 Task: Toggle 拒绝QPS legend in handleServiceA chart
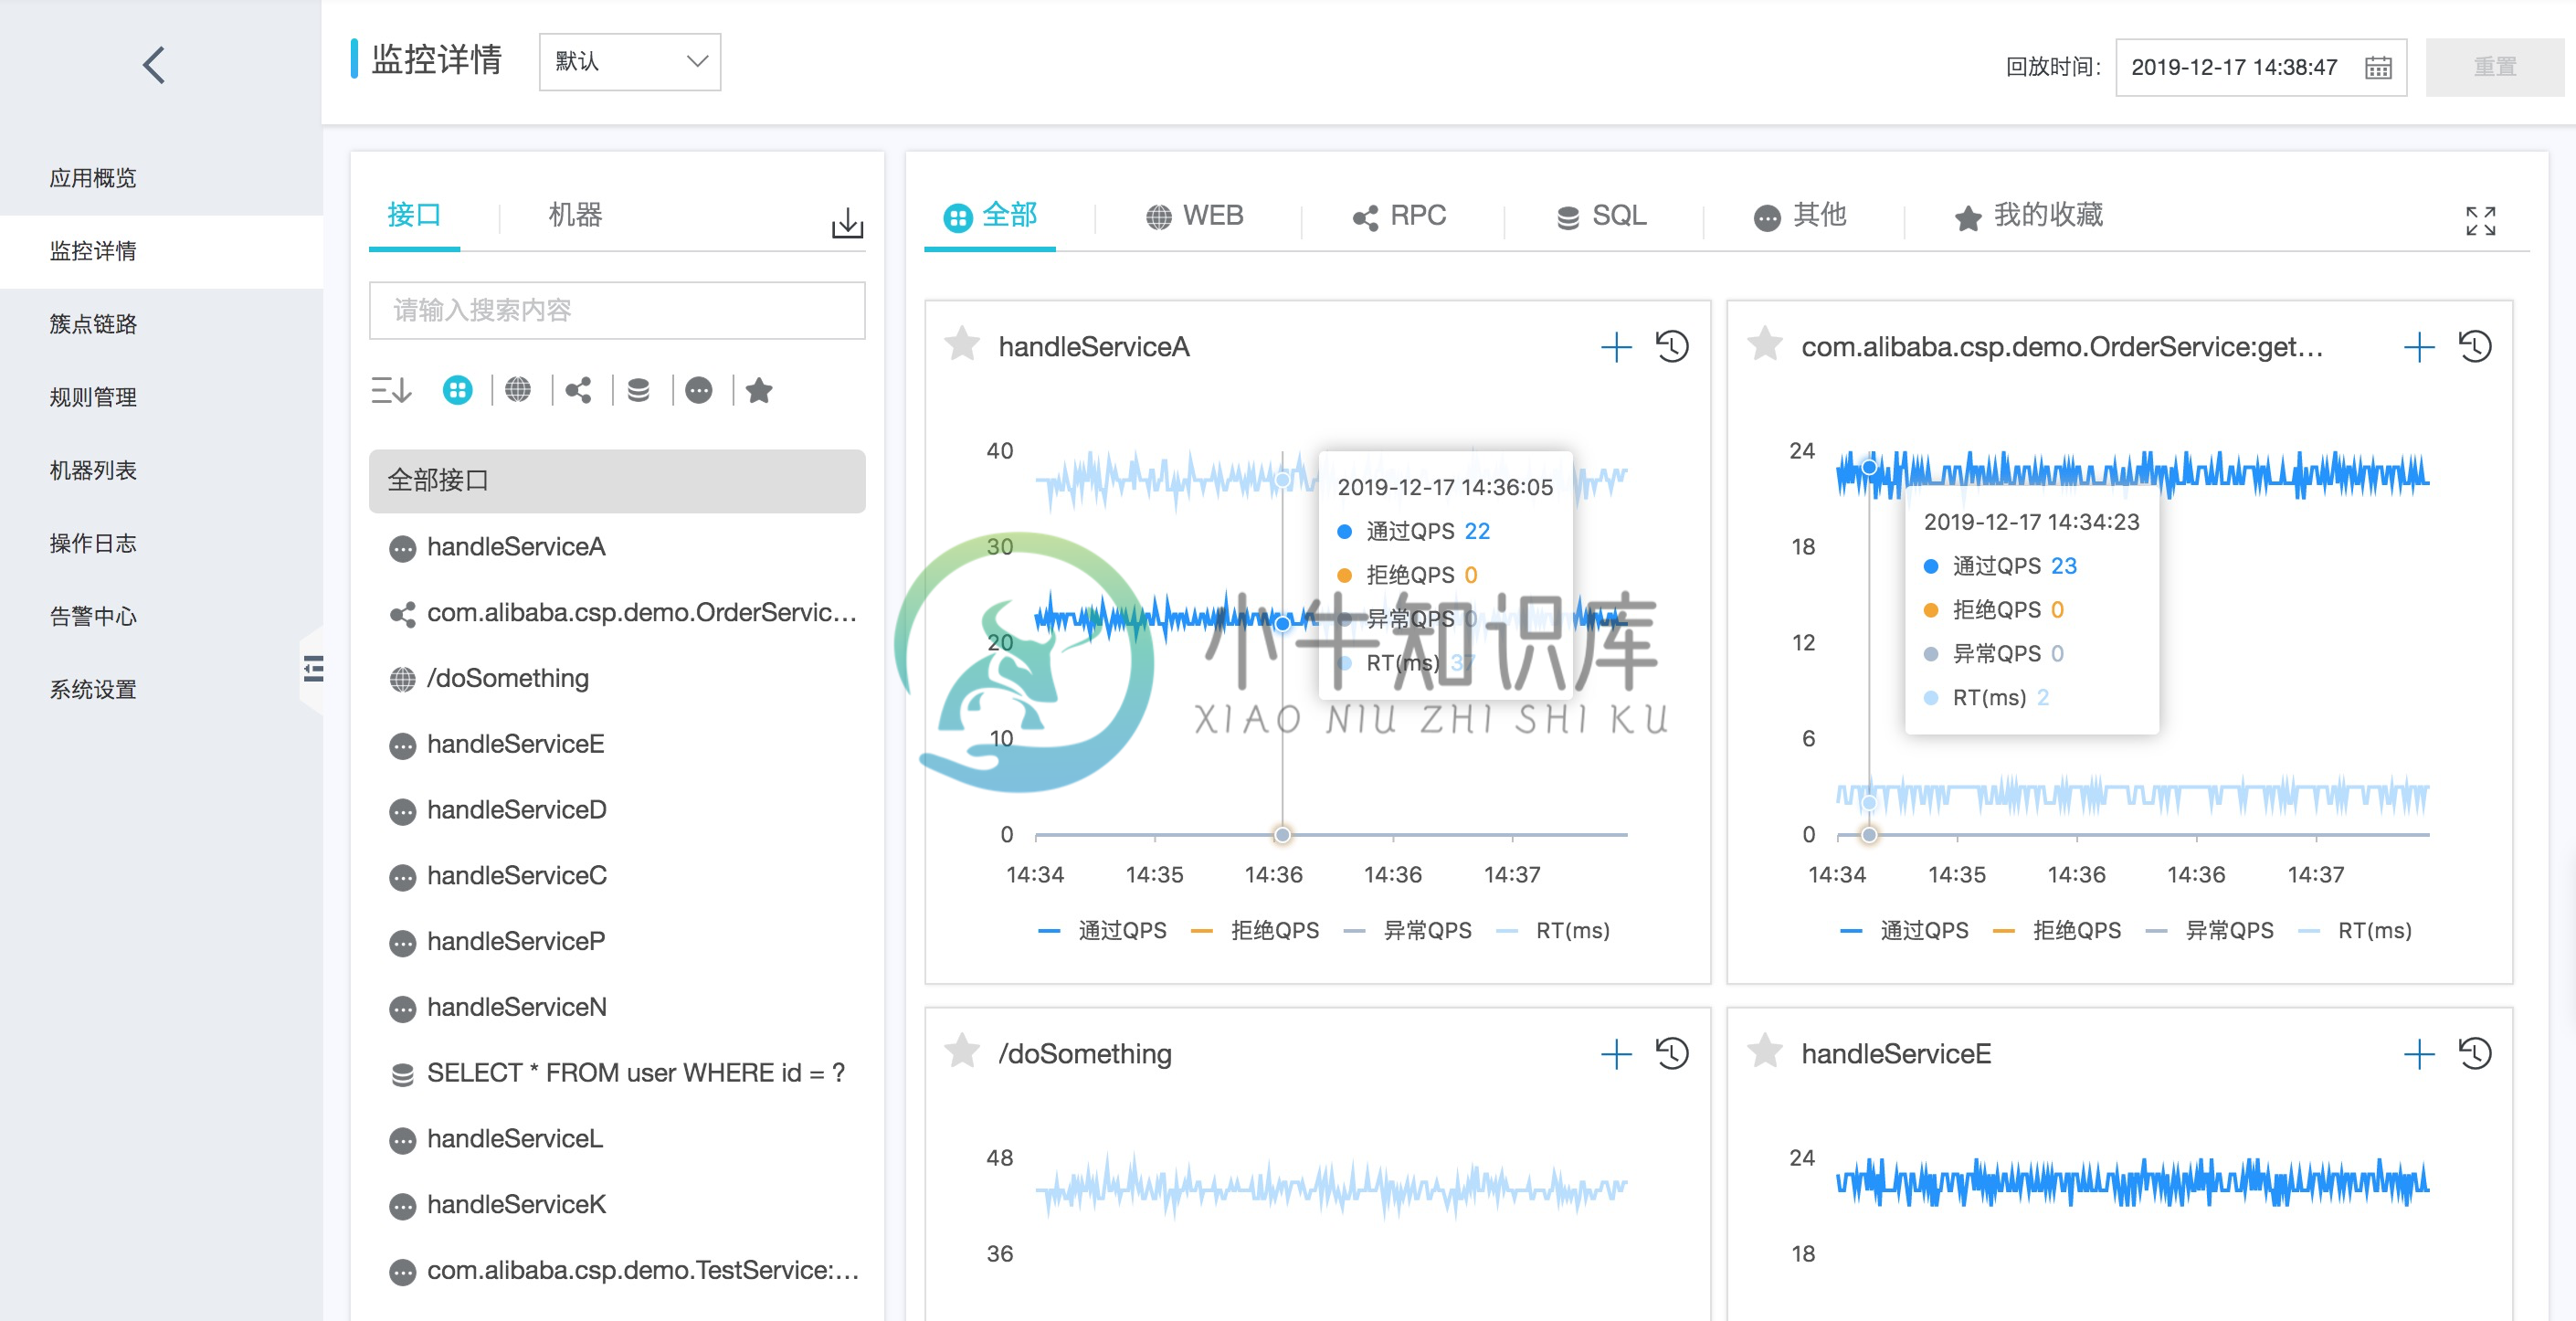click(x=1255, y=930)
